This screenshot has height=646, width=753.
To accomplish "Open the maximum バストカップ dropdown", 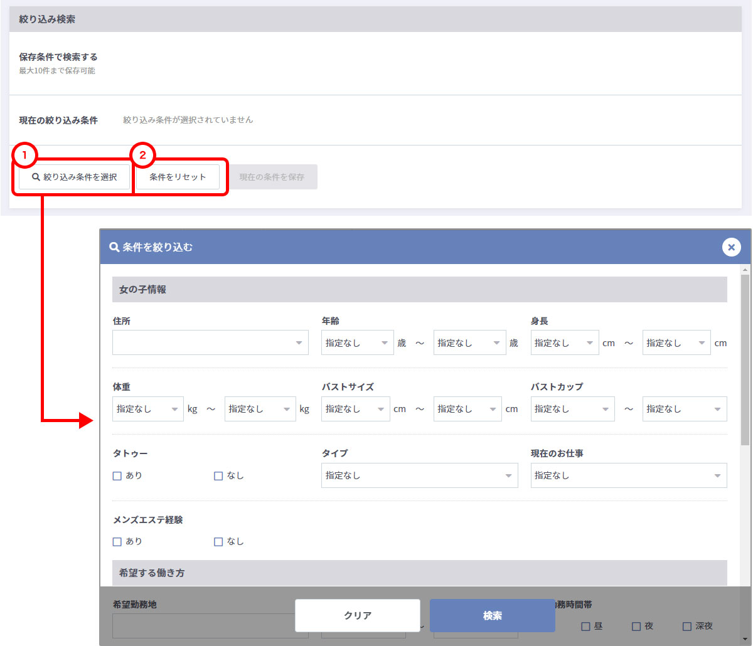I will coord(684,409).
